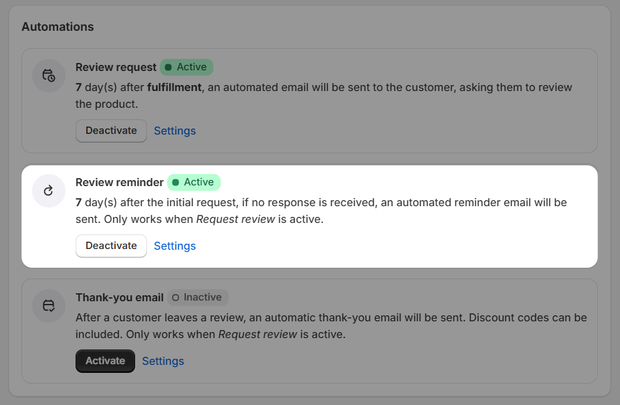Open Settings for Thank-you email
The height and width of the screenshot is (405, 620).
pos(163,361)
